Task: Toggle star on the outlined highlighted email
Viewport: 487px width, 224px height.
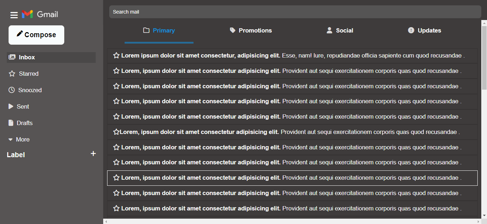Action: click(116, 178)
